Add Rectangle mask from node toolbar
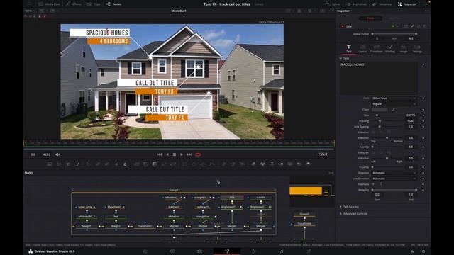454x255 pixels. [x=184, y=164]
